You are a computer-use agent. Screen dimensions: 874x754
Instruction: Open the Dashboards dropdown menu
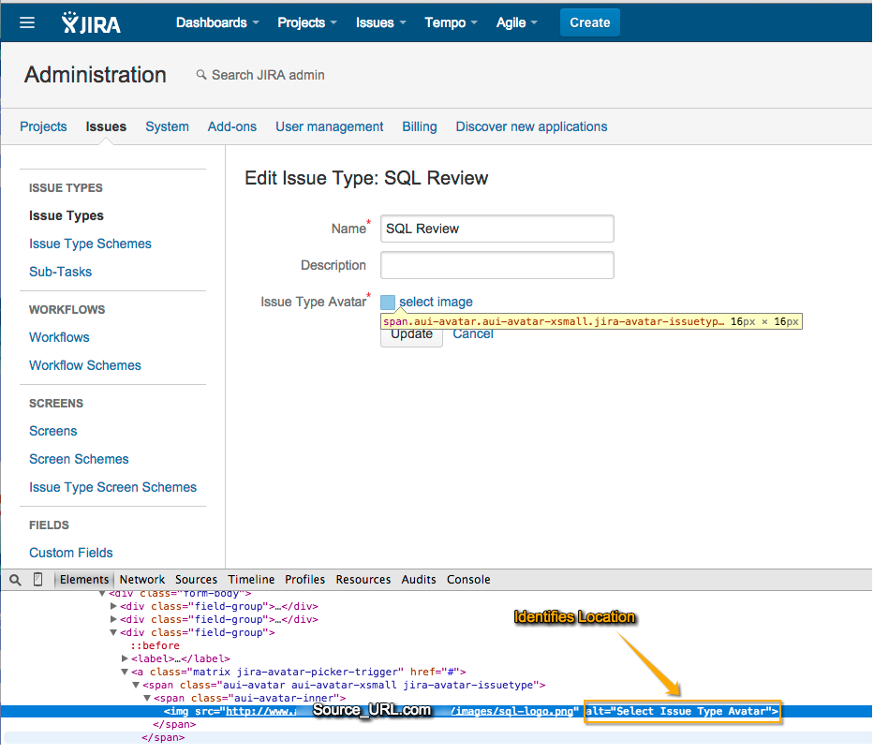point(217,22)
